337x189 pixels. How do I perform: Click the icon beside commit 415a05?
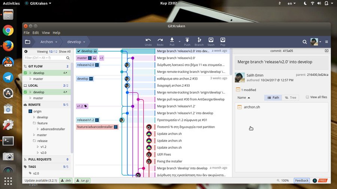(327, 51)
